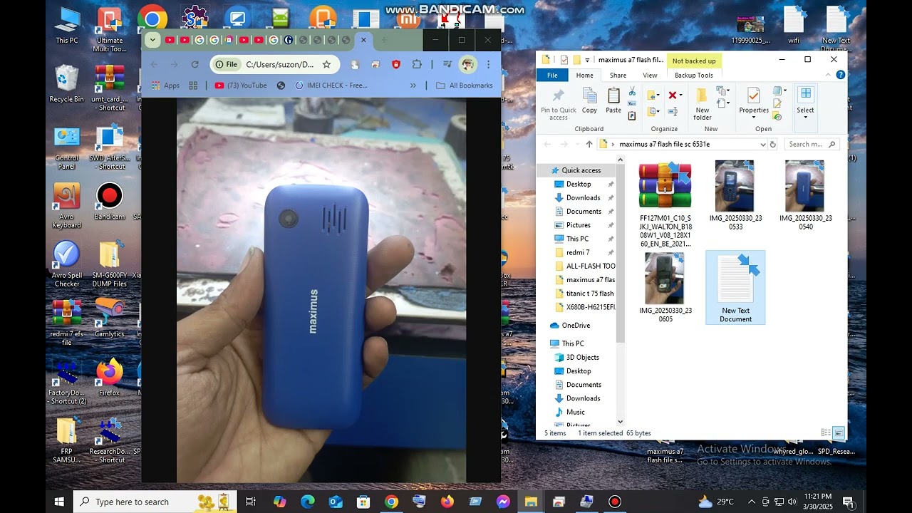Toggle the checkmark Properties button in Explorer title bar

[x=564, y=60]
